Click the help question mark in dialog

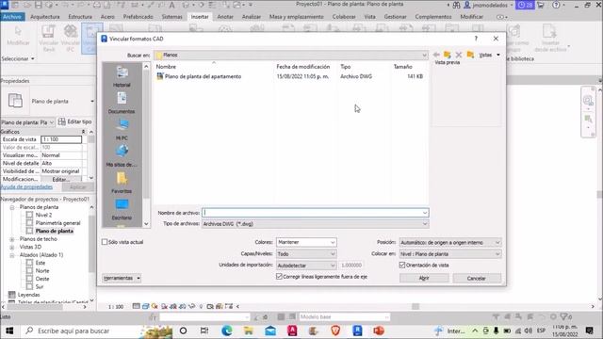point(476,39)
